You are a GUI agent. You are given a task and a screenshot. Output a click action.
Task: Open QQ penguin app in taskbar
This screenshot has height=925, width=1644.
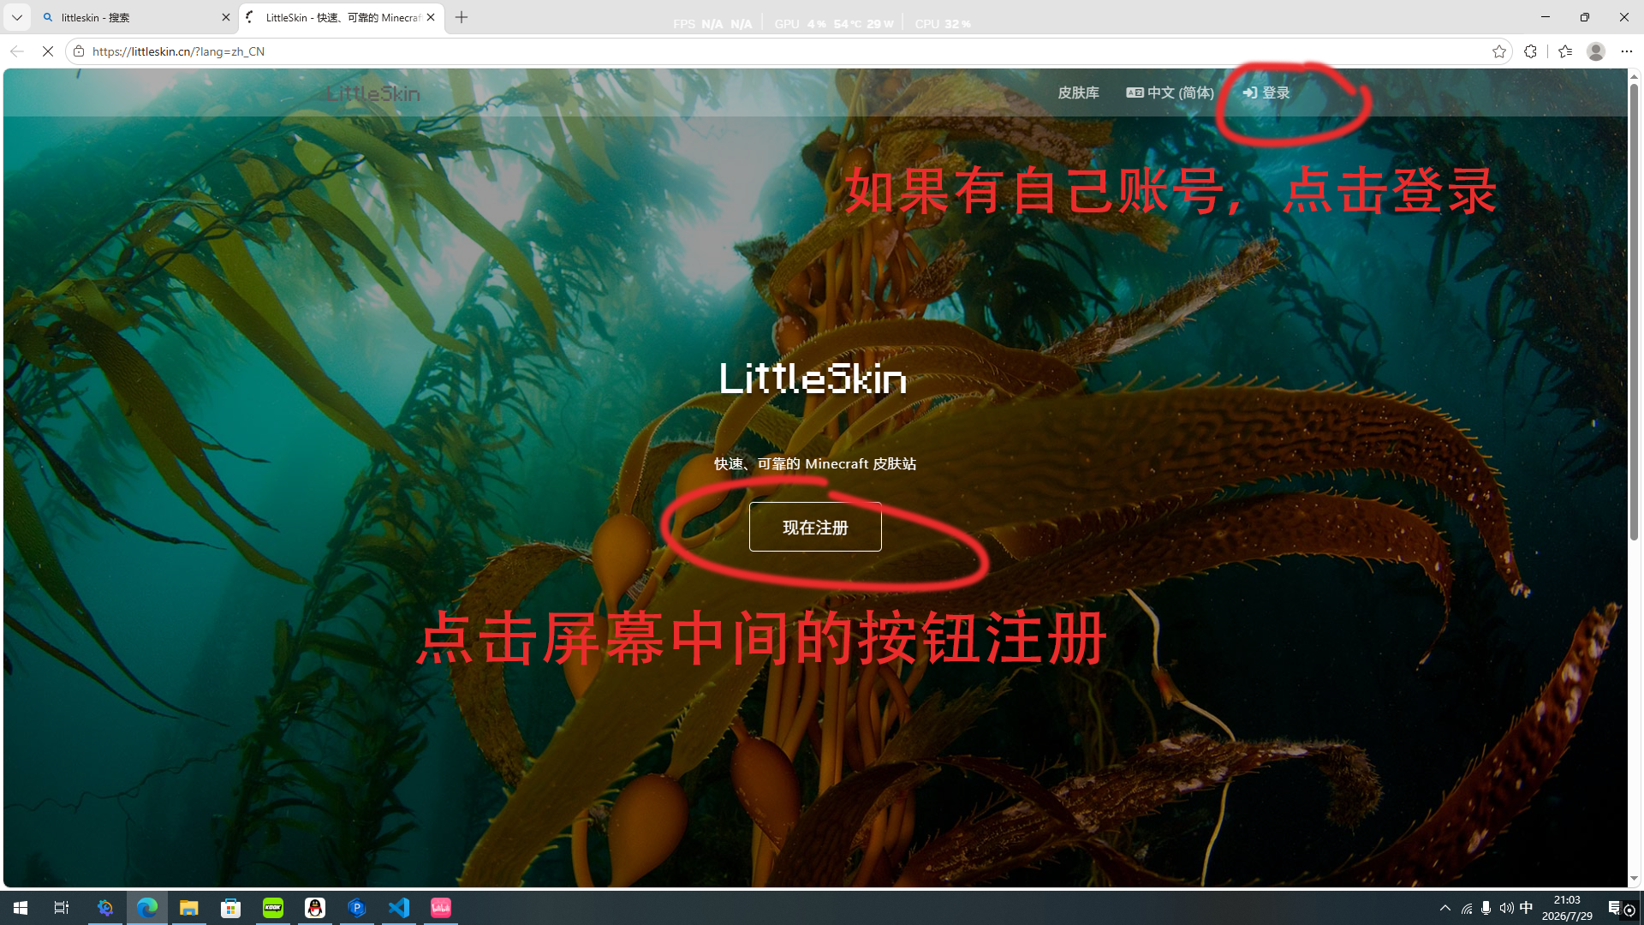click(x=315, y=908)
